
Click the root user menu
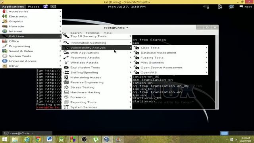tap(246, 6)
